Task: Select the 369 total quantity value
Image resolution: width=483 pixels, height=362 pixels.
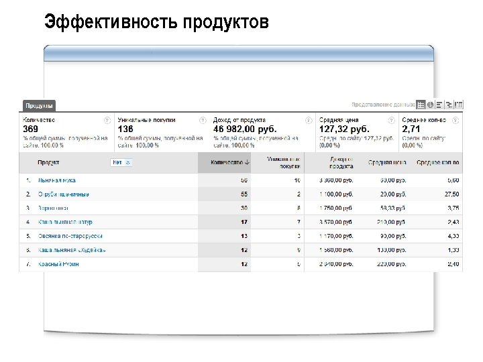Action: (x=30, y=129)
